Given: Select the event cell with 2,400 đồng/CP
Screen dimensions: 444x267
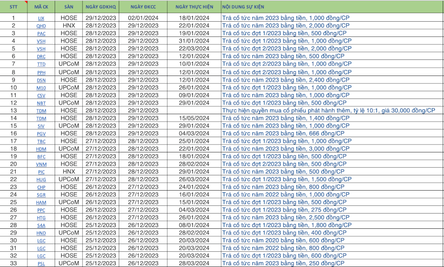Looking at the screenshot, I should (333, 80).
